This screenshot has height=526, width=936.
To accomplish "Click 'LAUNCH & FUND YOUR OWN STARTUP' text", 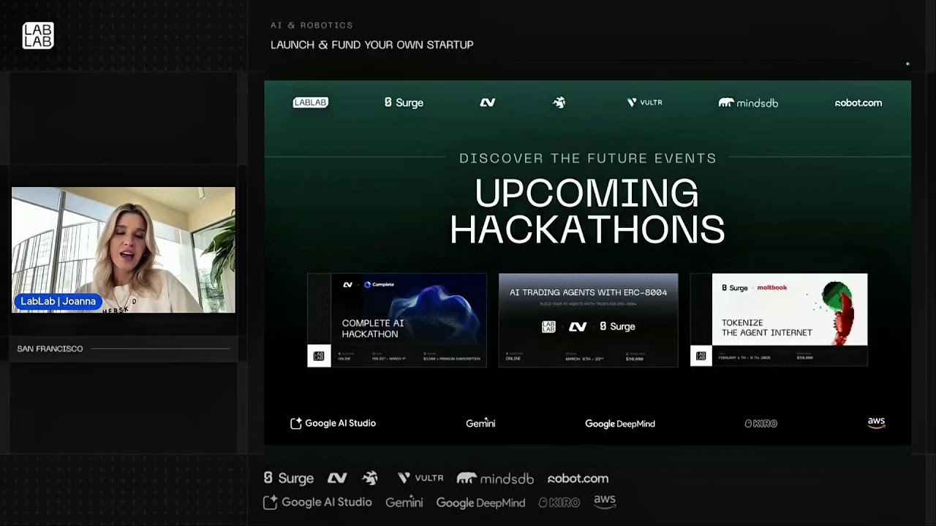I will tap(372, 45).
